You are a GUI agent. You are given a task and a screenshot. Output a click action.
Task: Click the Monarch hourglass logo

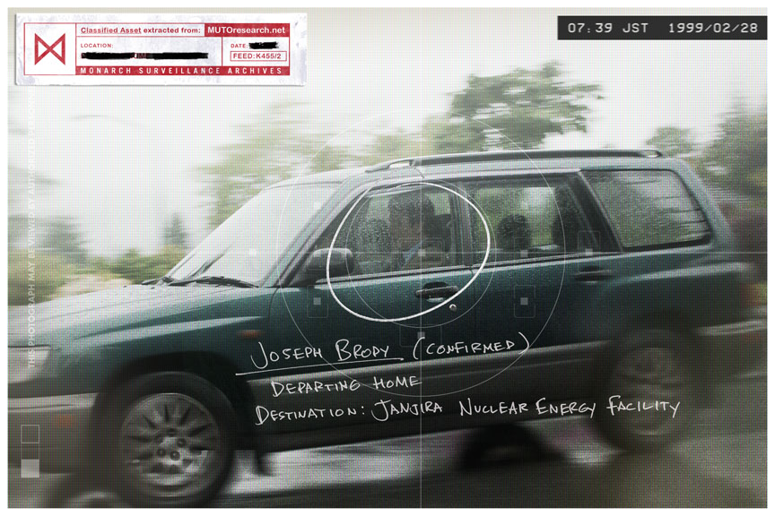pos(50,49)
